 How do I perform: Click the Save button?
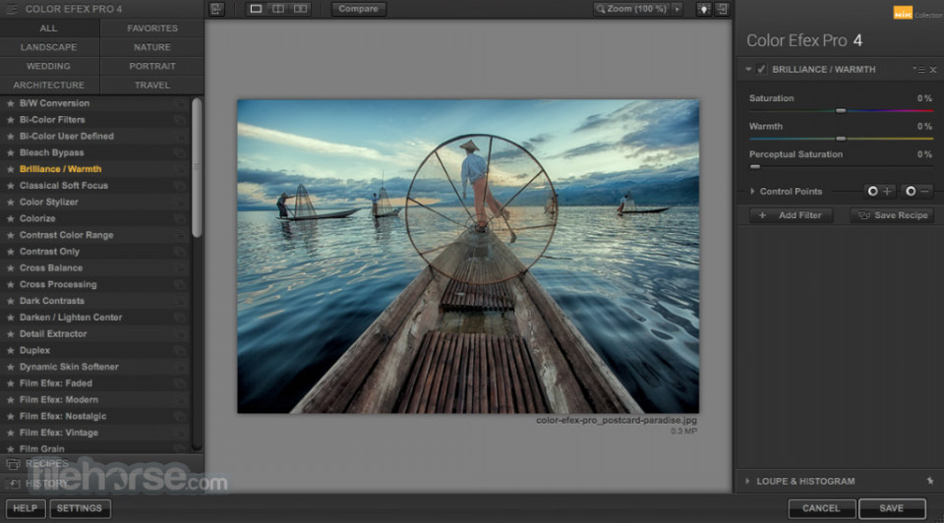892,508
